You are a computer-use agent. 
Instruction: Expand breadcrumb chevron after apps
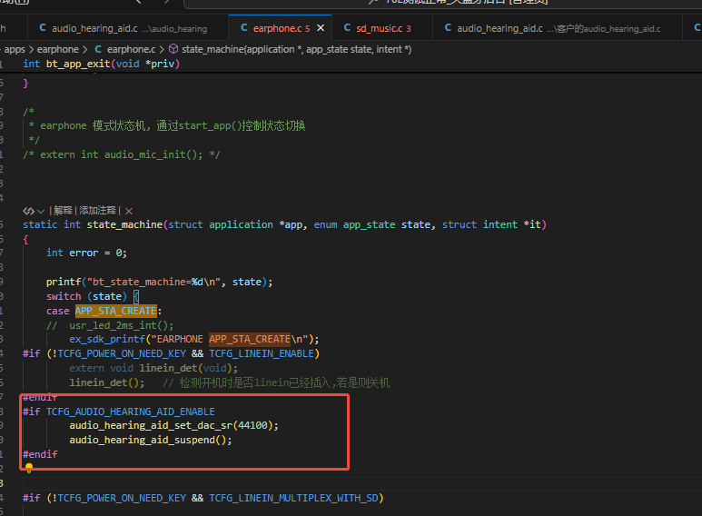[32, 49]
